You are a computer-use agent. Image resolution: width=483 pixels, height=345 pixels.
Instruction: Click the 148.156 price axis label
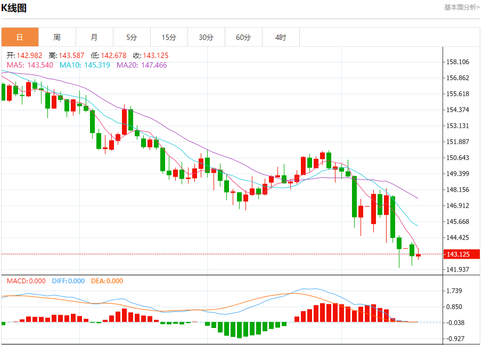tap(458, 190)
